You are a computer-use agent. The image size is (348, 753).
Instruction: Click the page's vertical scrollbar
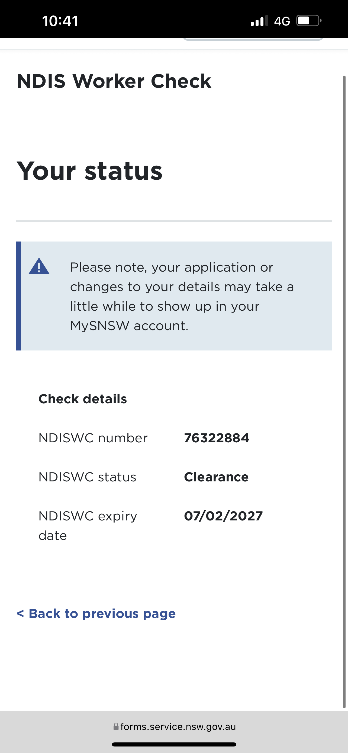point(344,392)
